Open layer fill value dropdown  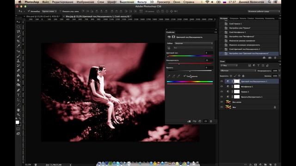279,76
